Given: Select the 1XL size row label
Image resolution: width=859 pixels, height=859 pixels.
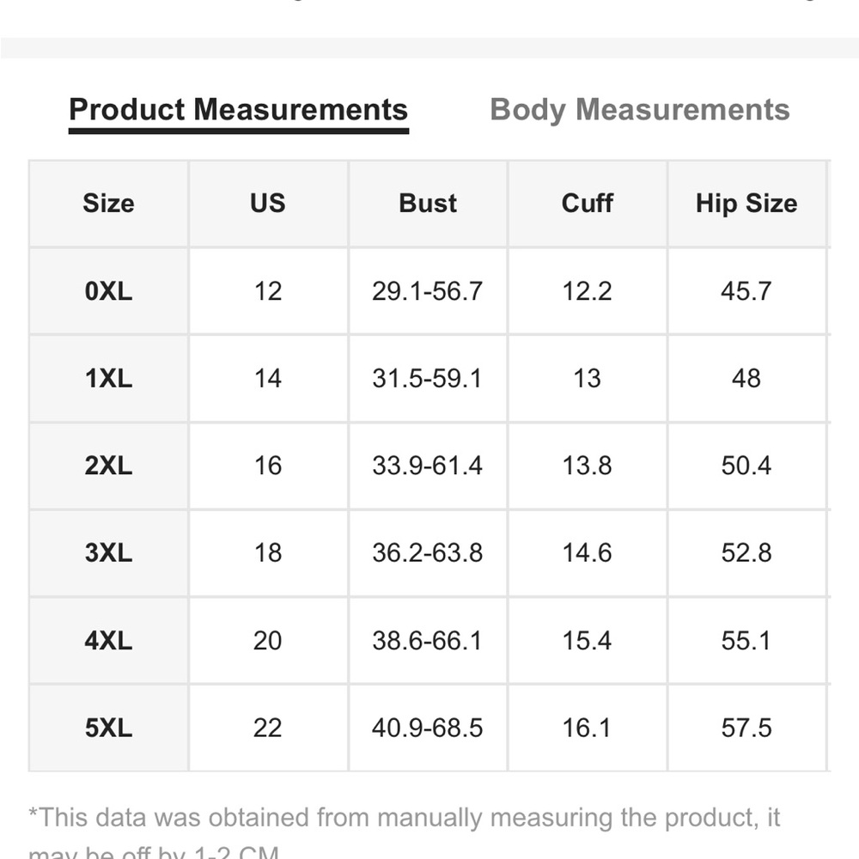Looking at the screenshot, I should [x=108, y=379].
